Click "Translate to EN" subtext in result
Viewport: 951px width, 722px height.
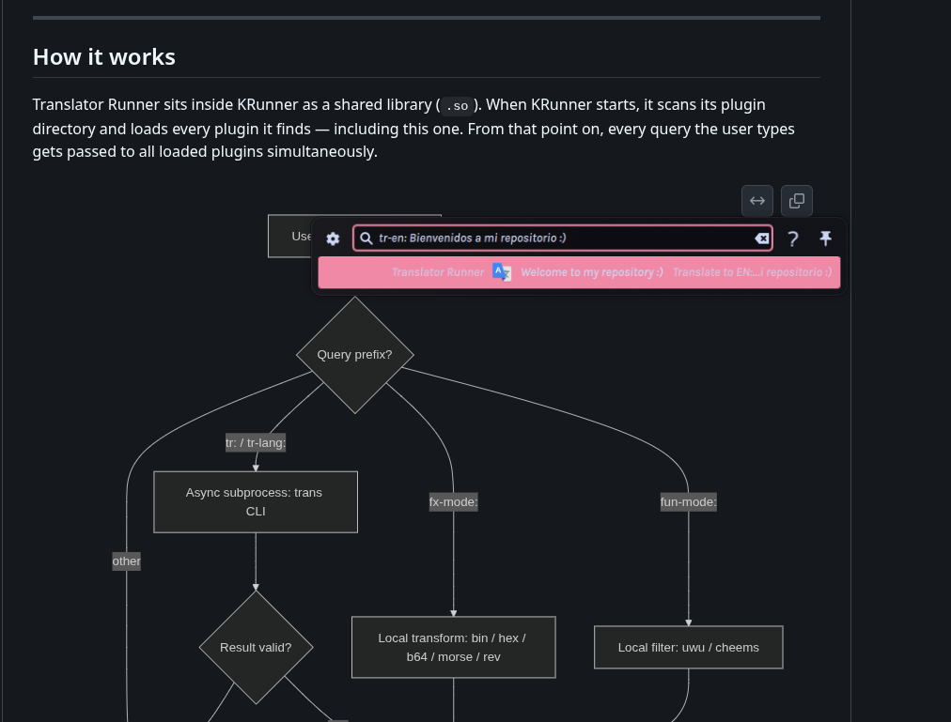[752, 272]
